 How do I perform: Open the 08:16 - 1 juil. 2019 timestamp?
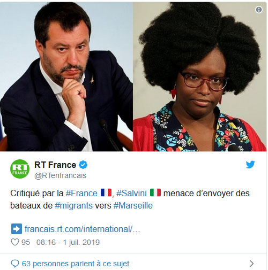click(x=68, y=242)
